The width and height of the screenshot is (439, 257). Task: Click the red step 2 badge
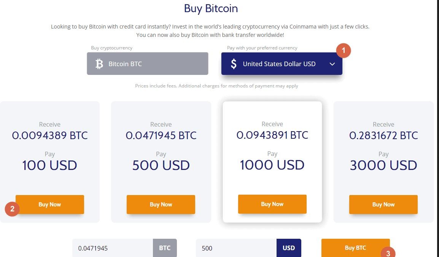click(x=12, y=209)
